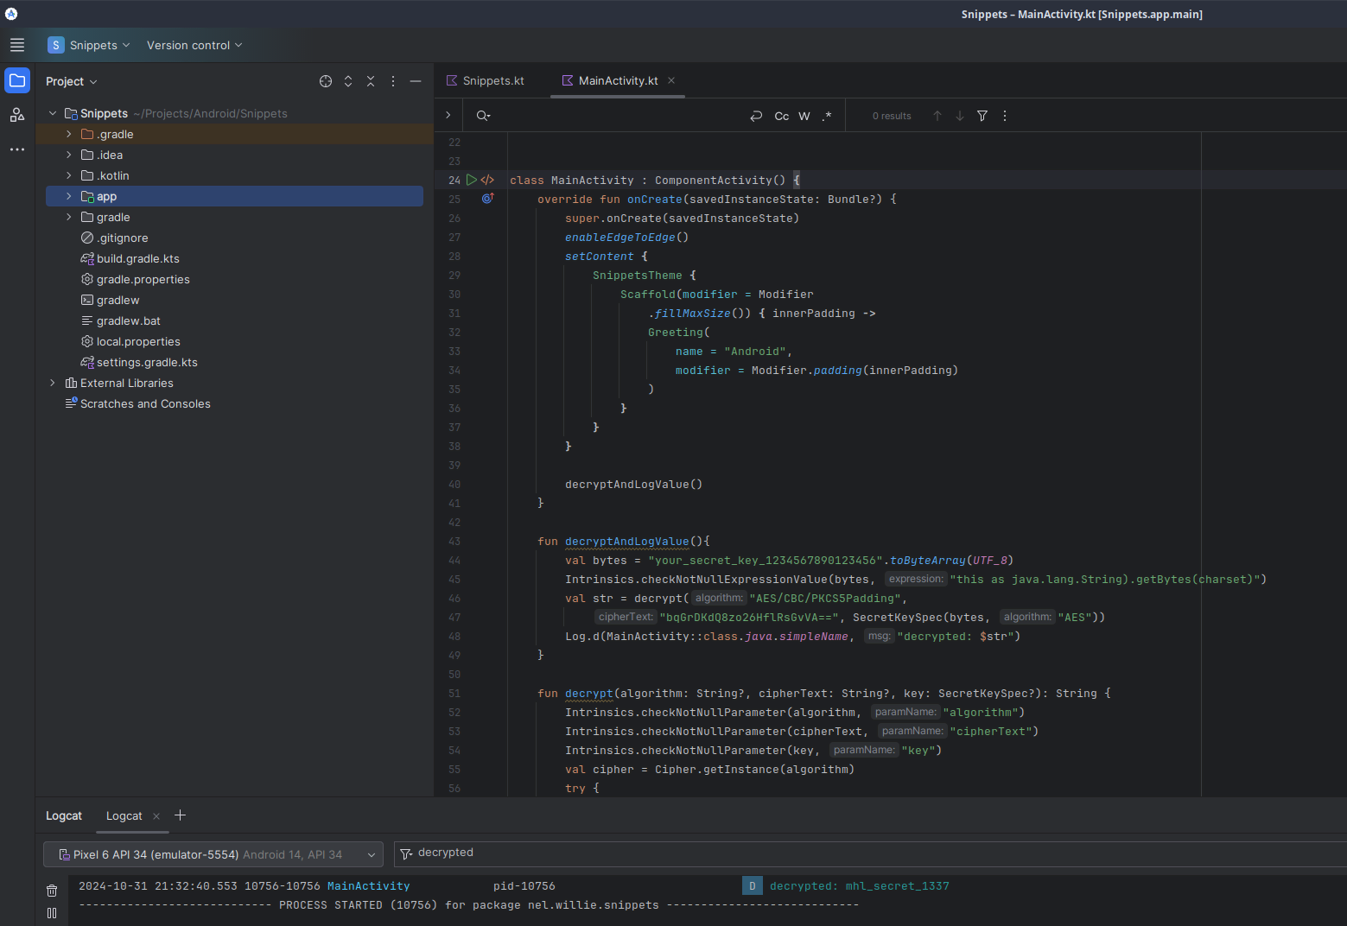The image size is (1347, 926).
Task: Open the main hamburger menu
Action: (17, 45)
